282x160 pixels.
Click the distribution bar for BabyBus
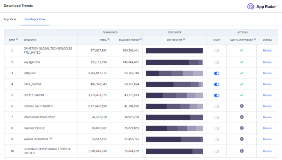[x=175, y=73]
